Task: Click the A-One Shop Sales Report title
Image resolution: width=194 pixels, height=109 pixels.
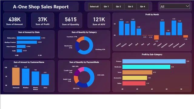Action: (x=41, y=7)
